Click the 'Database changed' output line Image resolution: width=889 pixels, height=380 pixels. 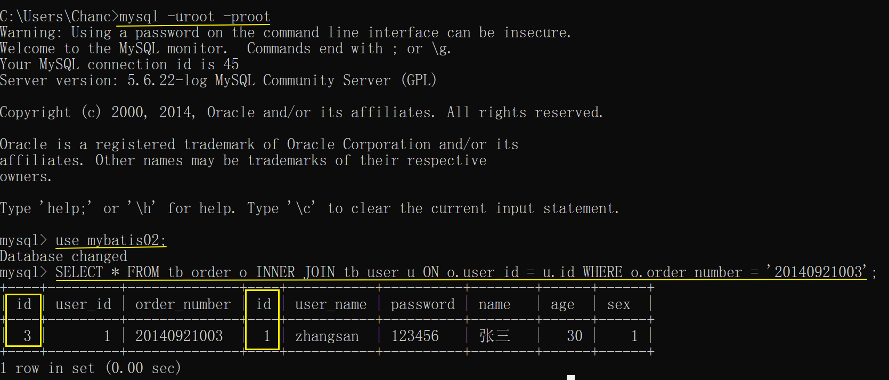point(63,256)
